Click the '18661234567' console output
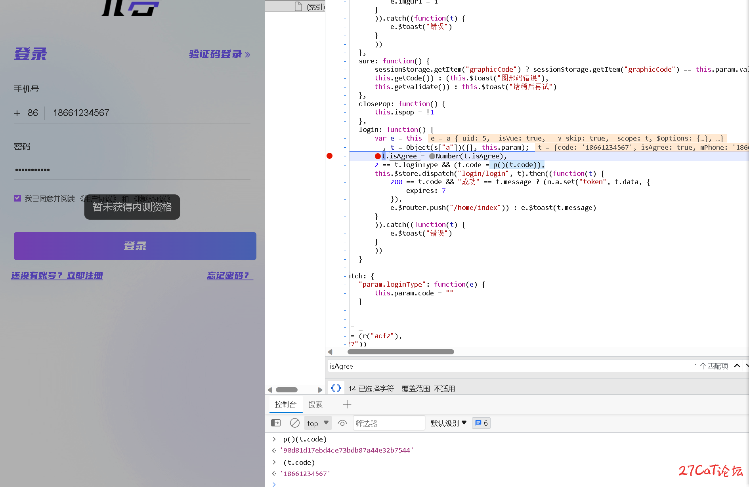 coord(305,474)
